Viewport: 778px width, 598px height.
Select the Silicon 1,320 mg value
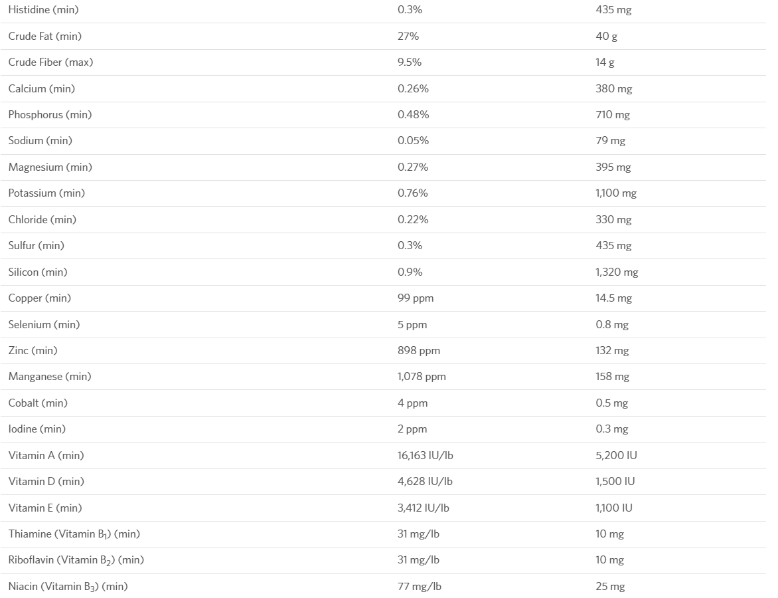[x=617, y=272]
